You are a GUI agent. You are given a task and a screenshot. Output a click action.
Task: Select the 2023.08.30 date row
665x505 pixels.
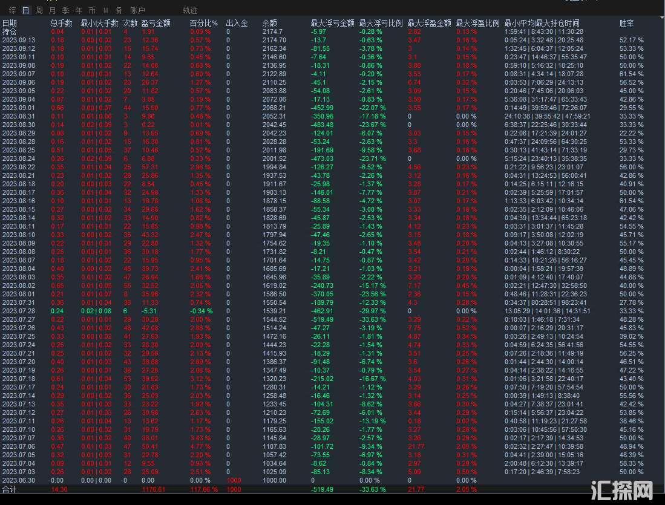coord(333,125)
